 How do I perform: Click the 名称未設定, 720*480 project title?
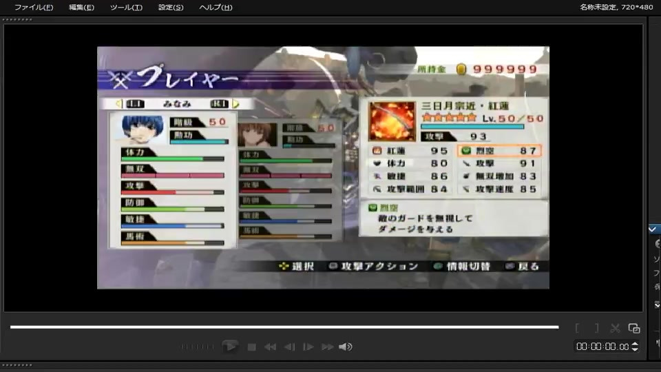click(x=616, y=7)
